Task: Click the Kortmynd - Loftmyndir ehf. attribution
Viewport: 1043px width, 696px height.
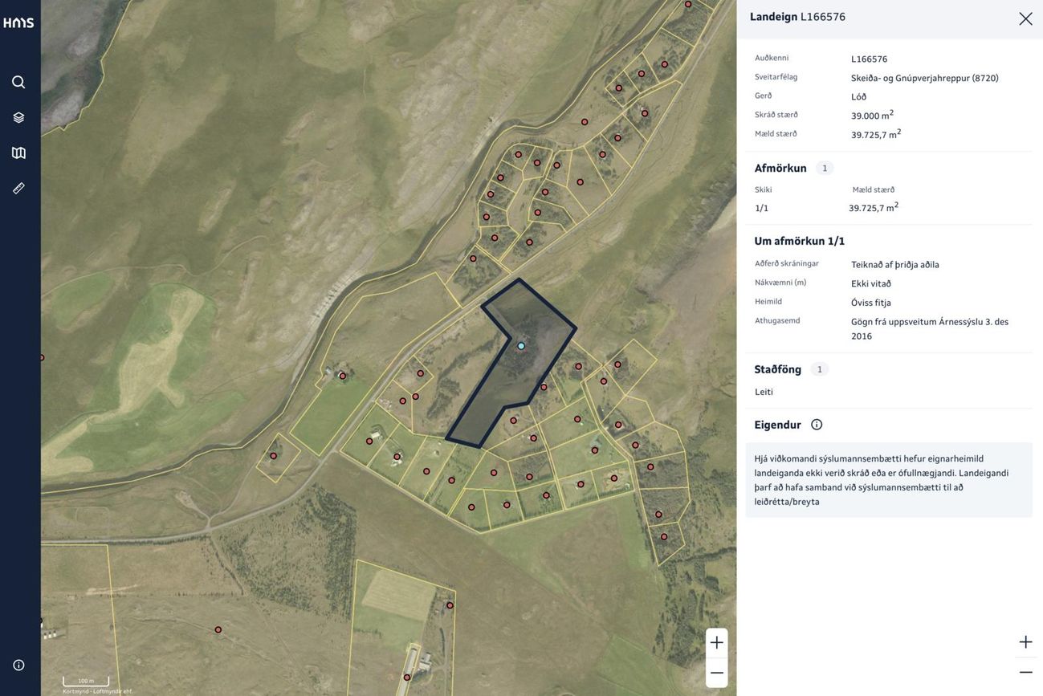Action: coord(97,691)
